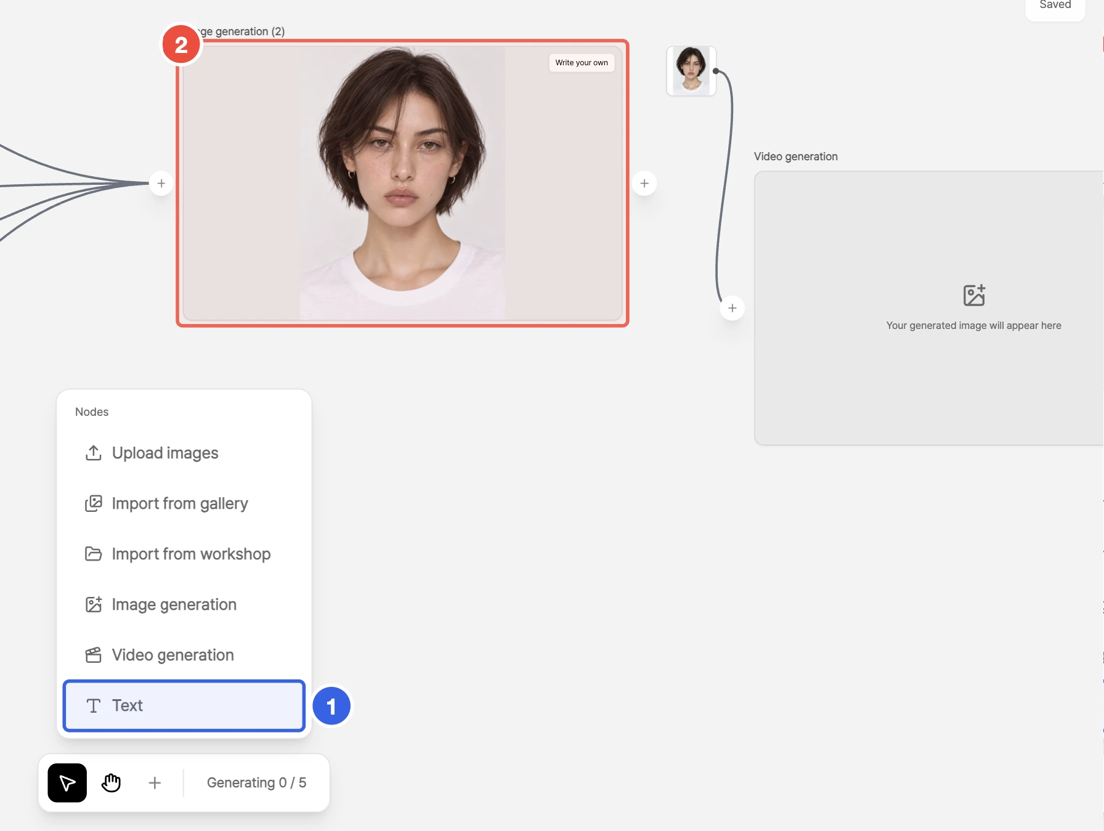Open the add node plus button in toolbar
Screen dimensions: 1104x831
(155, 782)
